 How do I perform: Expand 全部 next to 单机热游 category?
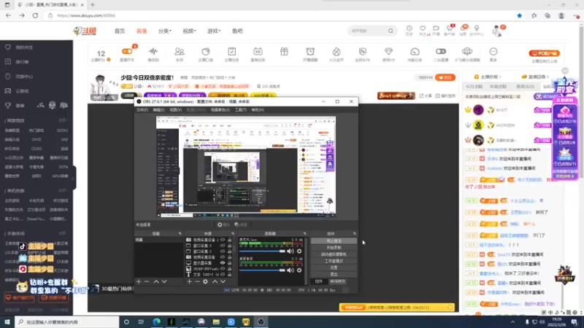[63, 191]
